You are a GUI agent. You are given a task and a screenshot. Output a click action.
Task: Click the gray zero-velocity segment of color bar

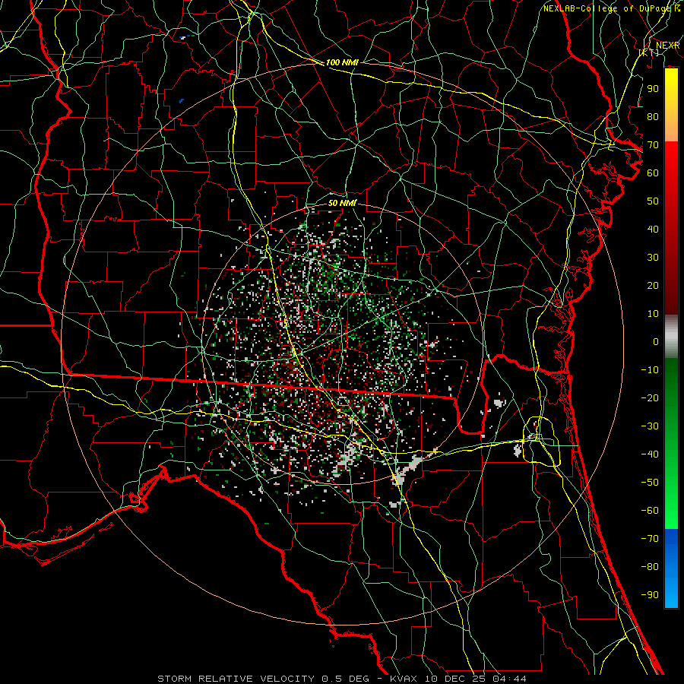pos(671,337)
